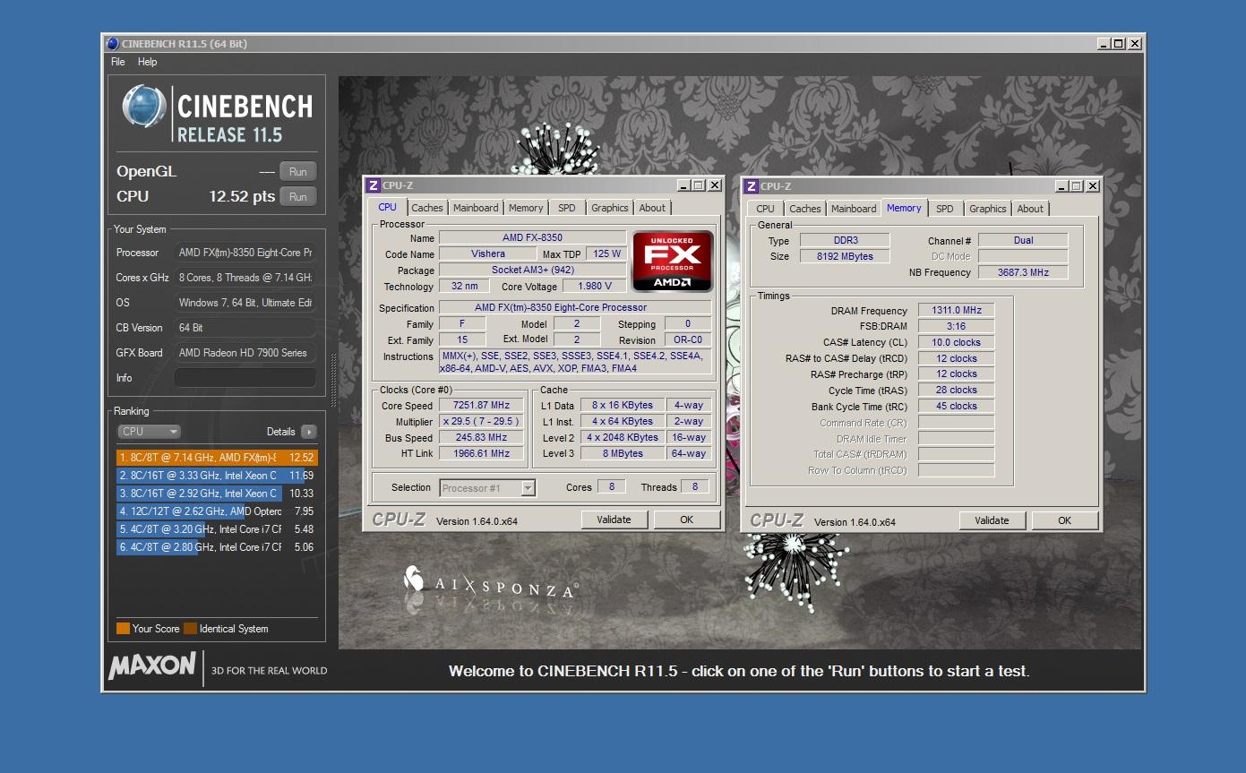Open the File menu in Cinebench
This screenshot has width=1246, height=773.
click(118, 62)
